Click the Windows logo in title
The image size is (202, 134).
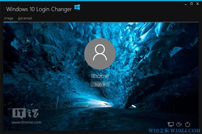(x=77, y=7)
